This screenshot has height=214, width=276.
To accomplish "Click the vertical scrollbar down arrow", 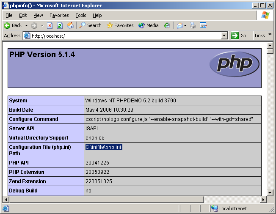I will [270, 192].
